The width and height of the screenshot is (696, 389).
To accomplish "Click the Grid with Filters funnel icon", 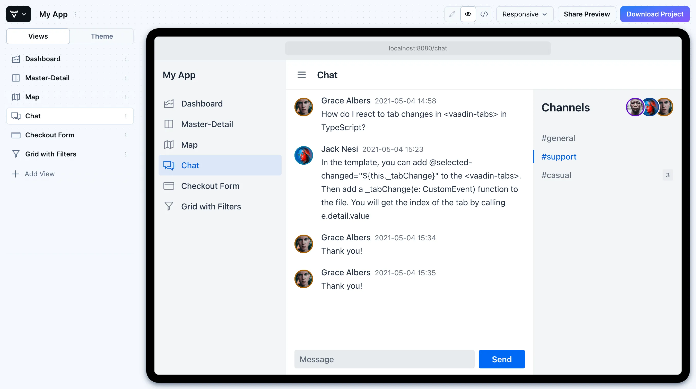I will pyautogui.click(x=16, y=154).
